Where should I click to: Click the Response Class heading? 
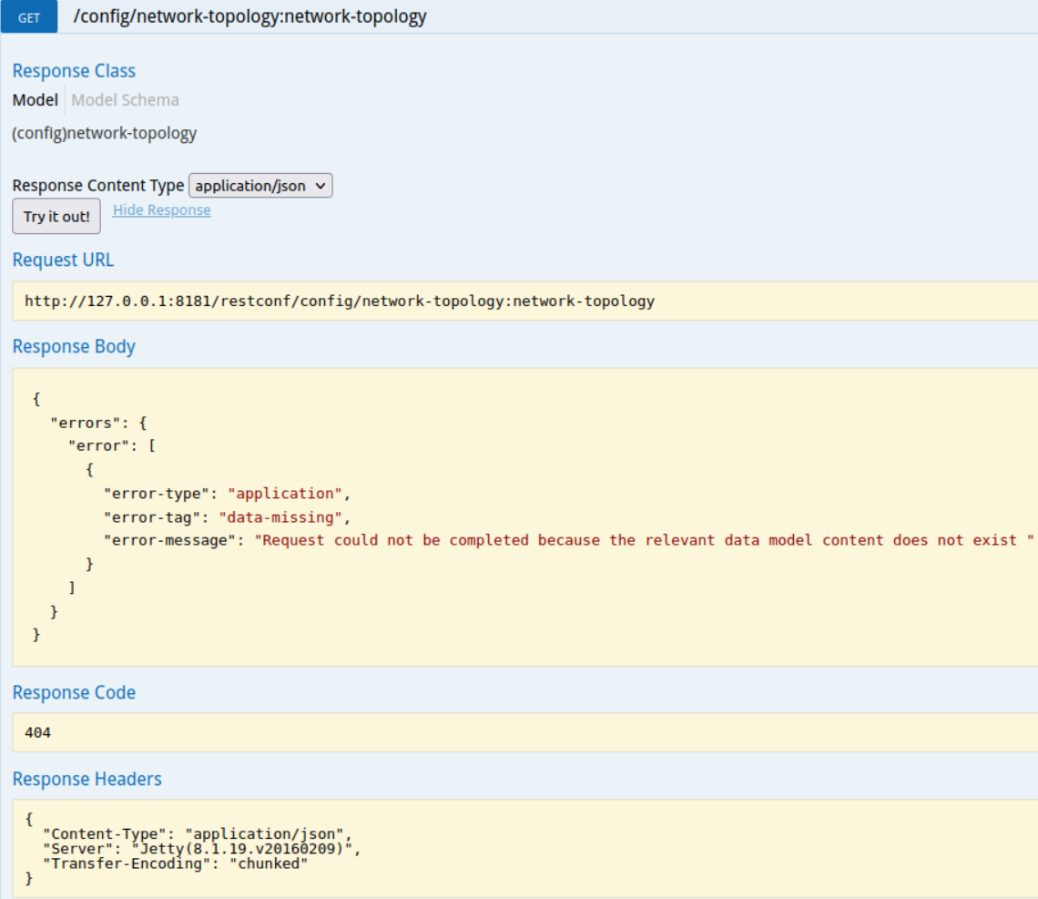tap(74, 71)
